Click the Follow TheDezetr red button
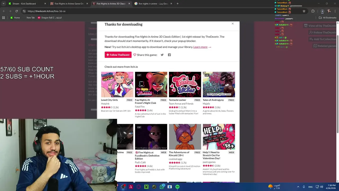This screenshot has height=191, width=339. click(x=118, y=55)
